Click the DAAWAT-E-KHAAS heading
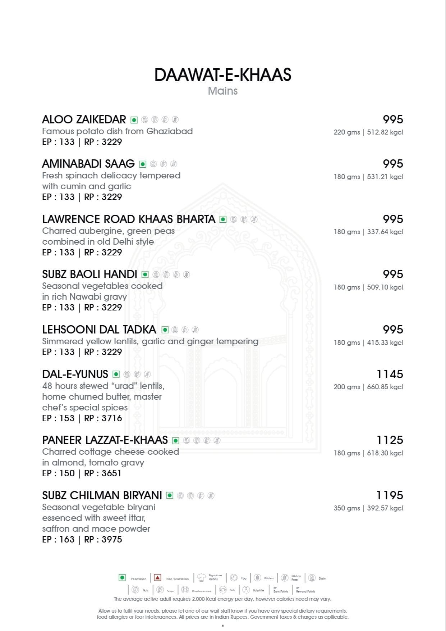The image size is (446, 631). tap(222, 75)
